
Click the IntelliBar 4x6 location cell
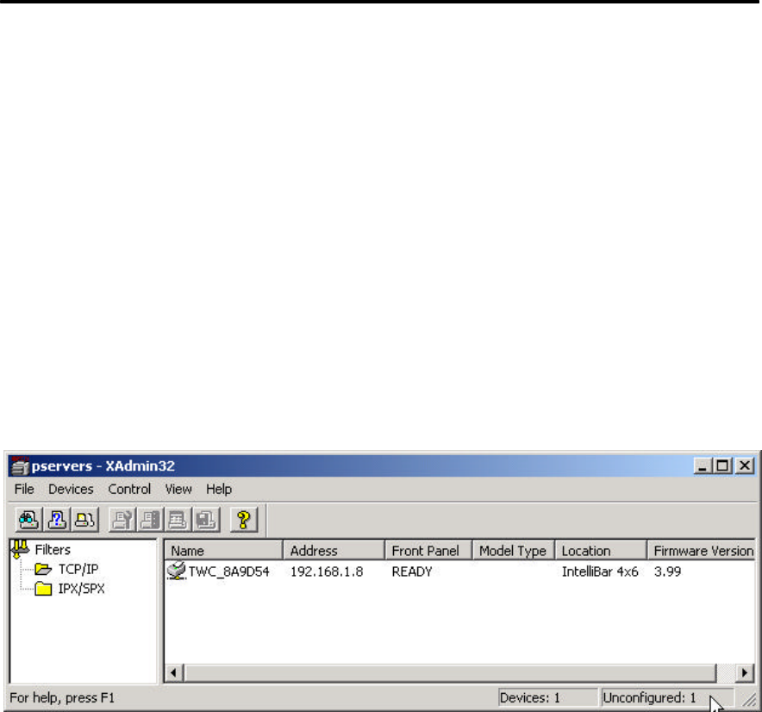600,571
